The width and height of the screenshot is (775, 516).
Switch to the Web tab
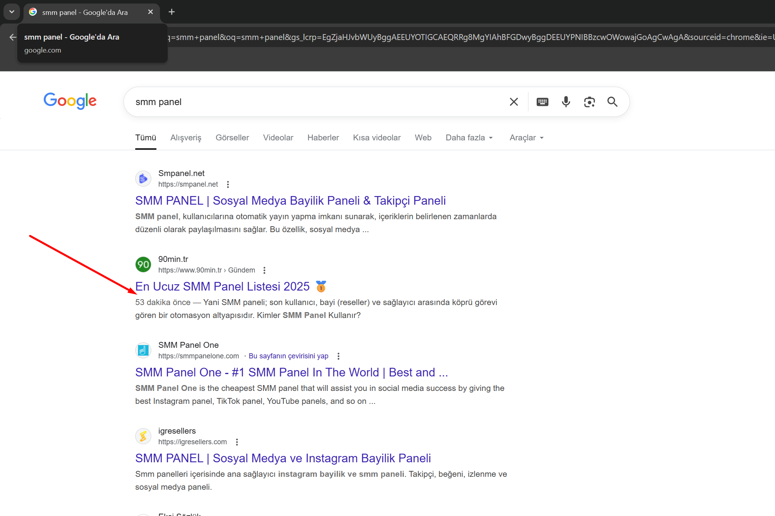[423, 138]
